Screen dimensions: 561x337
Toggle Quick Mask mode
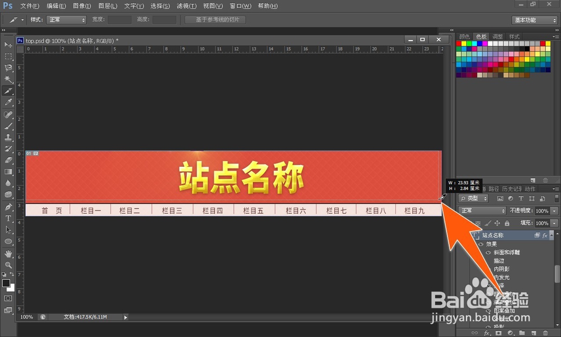8,298
